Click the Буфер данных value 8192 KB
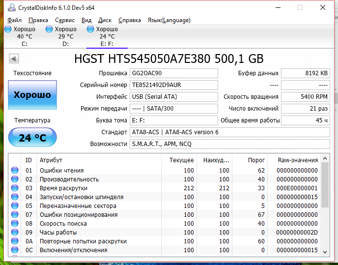The image size is (338, 265). coord(306,73)
